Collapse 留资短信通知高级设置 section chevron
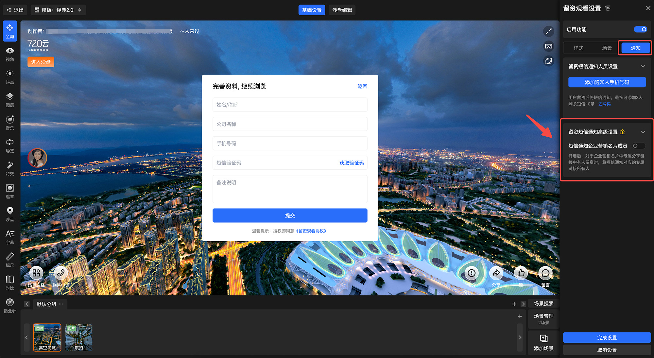The width and height of the screenshot is (654, 358). tap(643, 132)
